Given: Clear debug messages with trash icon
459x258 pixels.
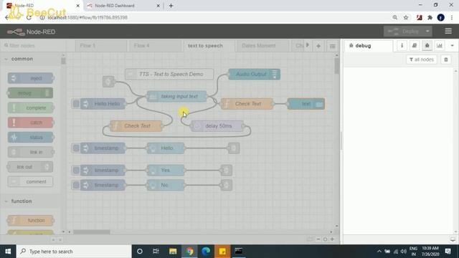Looking at the screenshot, I should (x=446, y=59).
